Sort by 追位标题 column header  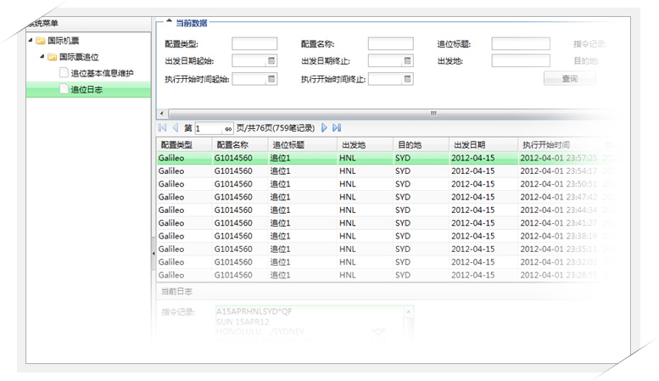click(302, 145)
